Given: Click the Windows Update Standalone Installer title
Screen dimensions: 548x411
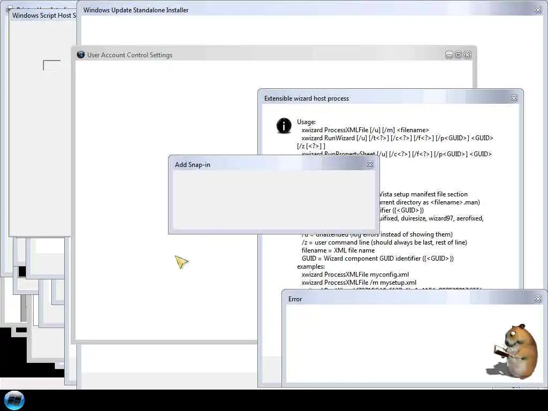Looking at the screenshot, I should tap(135, 10).
